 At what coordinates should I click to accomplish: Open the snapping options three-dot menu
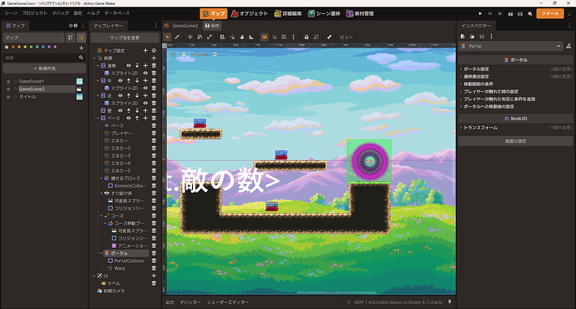[x=293, y=37]
